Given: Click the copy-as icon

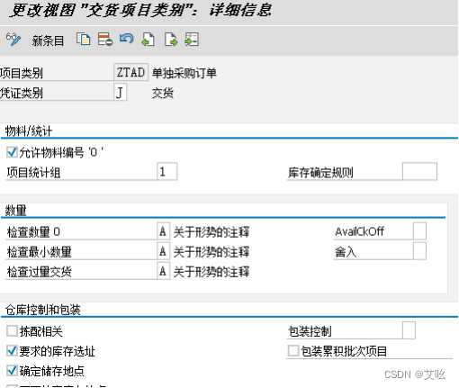Looking at the screenshot, I should (x=83, y=40).
